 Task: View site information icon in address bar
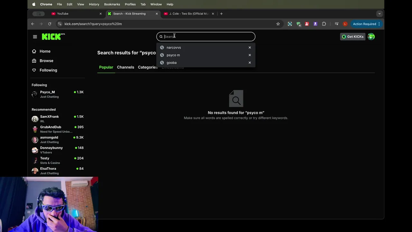pos(59,24)
